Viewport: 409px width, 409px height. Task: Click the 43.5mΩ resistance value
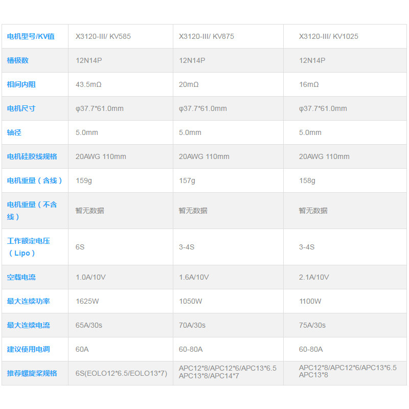(x=88, y=84)
